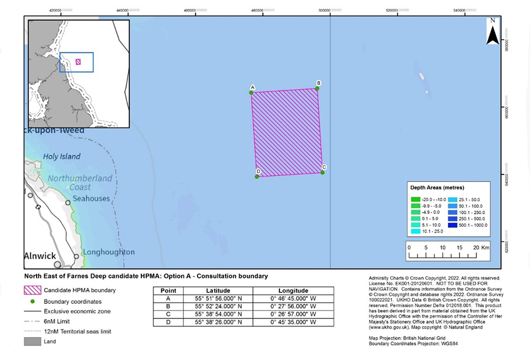
Task: Click the Holy Island map label
Action: pyautogui.click(x=62, y=157)
